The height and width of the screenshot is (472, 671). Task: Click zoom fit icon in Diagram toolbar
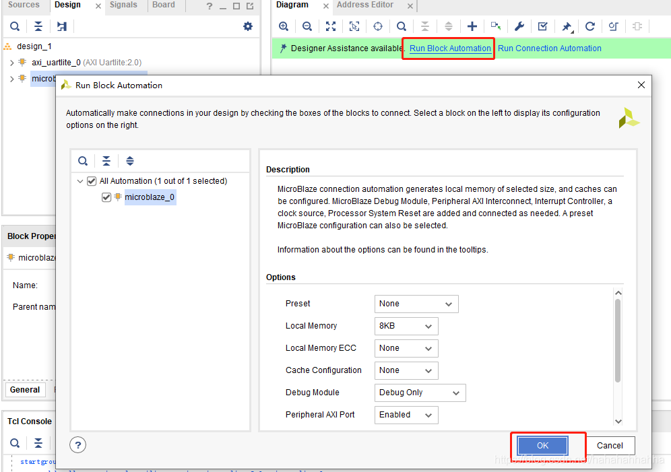pos(330,26)
